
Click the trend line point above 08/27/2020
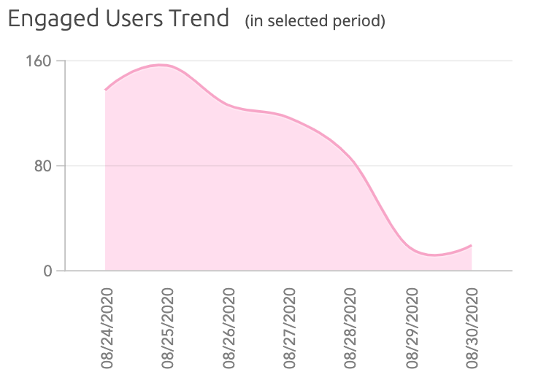coord(288,117)
